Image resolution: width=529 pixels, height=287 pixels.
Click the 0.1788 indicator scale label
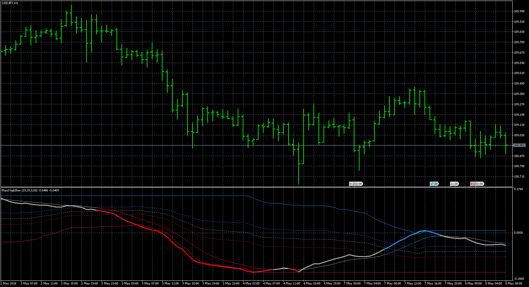coord(519,190)
